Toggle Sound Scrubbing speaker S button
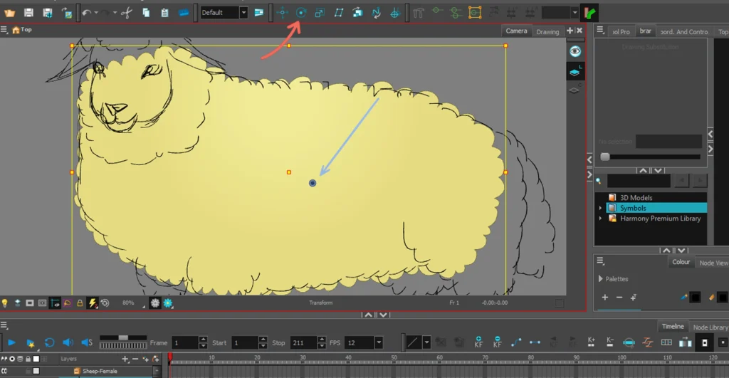 [x=86, y=343]
